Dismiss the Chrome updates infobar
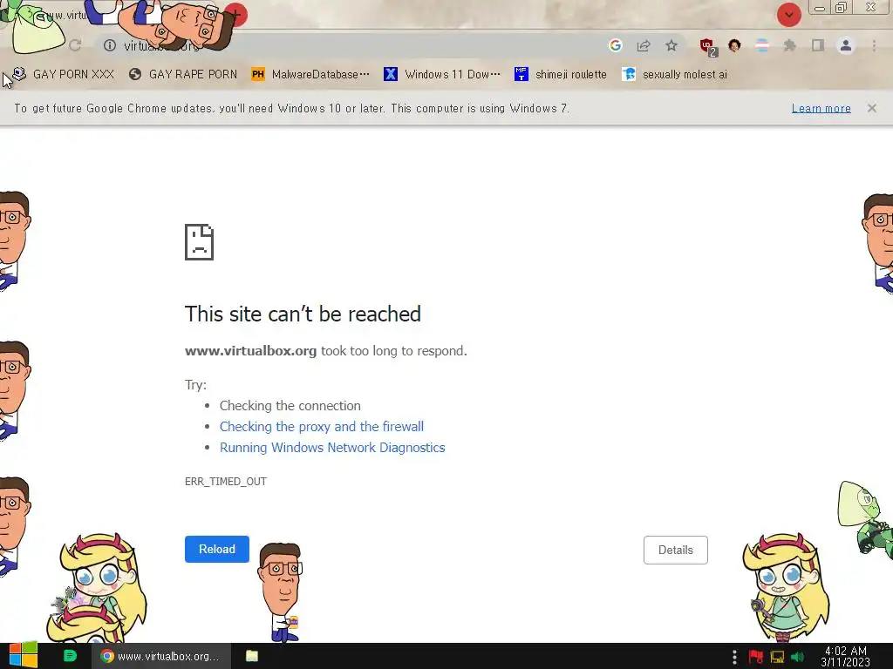The height and width of the screenshot is (669, 893). tap(871, 108)
